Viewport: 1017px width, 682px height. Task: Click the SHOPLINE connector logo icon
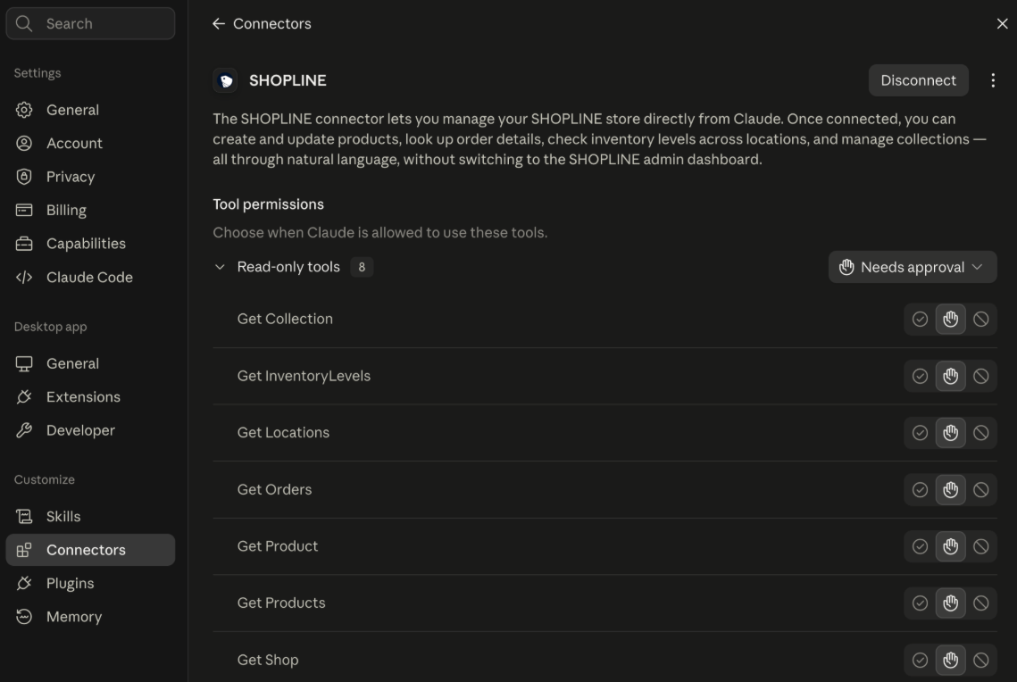point(225,80)
